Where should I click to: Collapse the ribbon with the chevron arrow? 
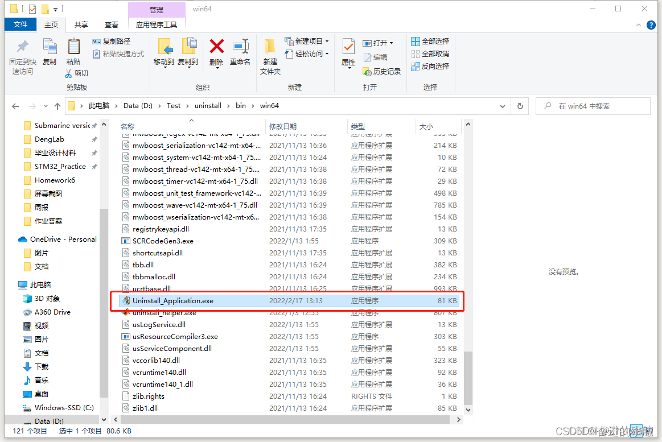(x=639, y=25)
